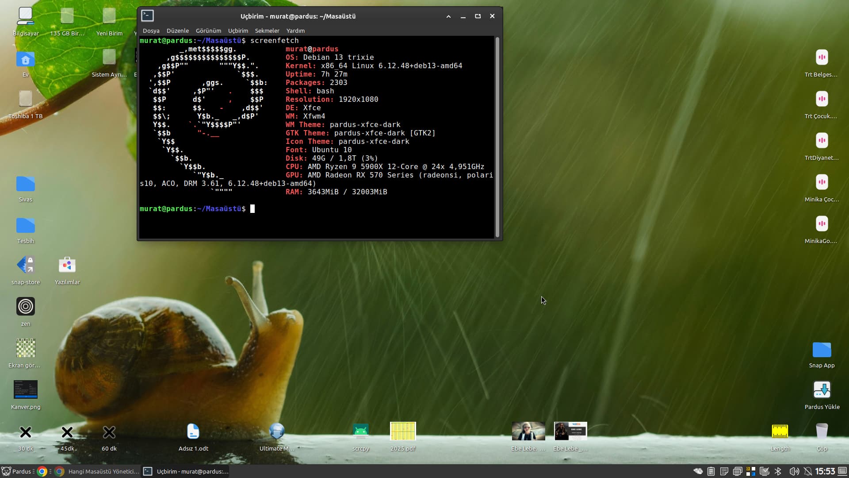Click the terminal vertical scrollbar
This screenshot has height=478, width=849.
tap(497, 137)
